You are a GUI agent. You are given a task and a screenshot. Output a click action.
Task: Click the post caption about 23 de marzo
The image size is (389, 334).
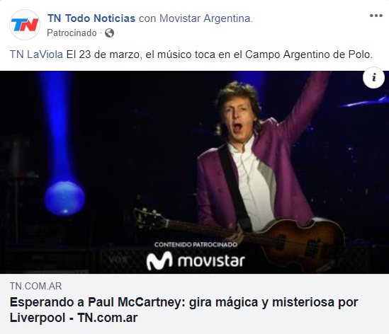pyautogui.click(x=220, y=54)
